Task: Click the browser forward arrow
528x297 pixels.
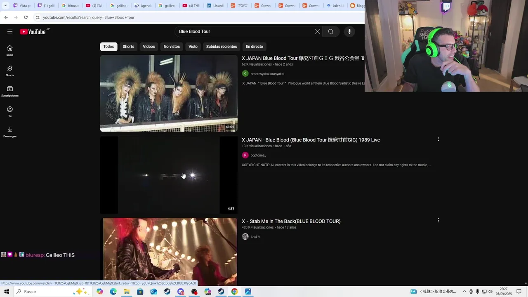Action: [16, 17]
